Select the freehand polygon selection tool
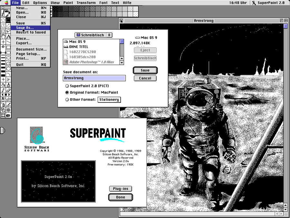The width and height of the screenshot is (290, 218). (x=8, y=26)
